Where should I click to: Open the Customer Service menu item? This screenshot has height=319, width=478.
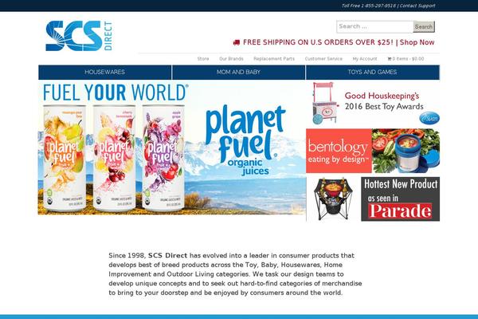[x=323, y=58]
